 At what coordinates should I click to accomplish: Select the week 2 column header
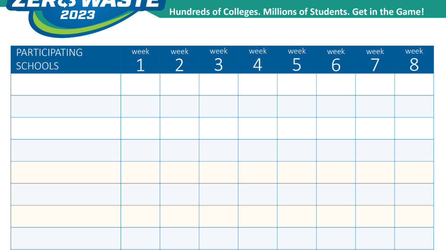coord(179,59)
